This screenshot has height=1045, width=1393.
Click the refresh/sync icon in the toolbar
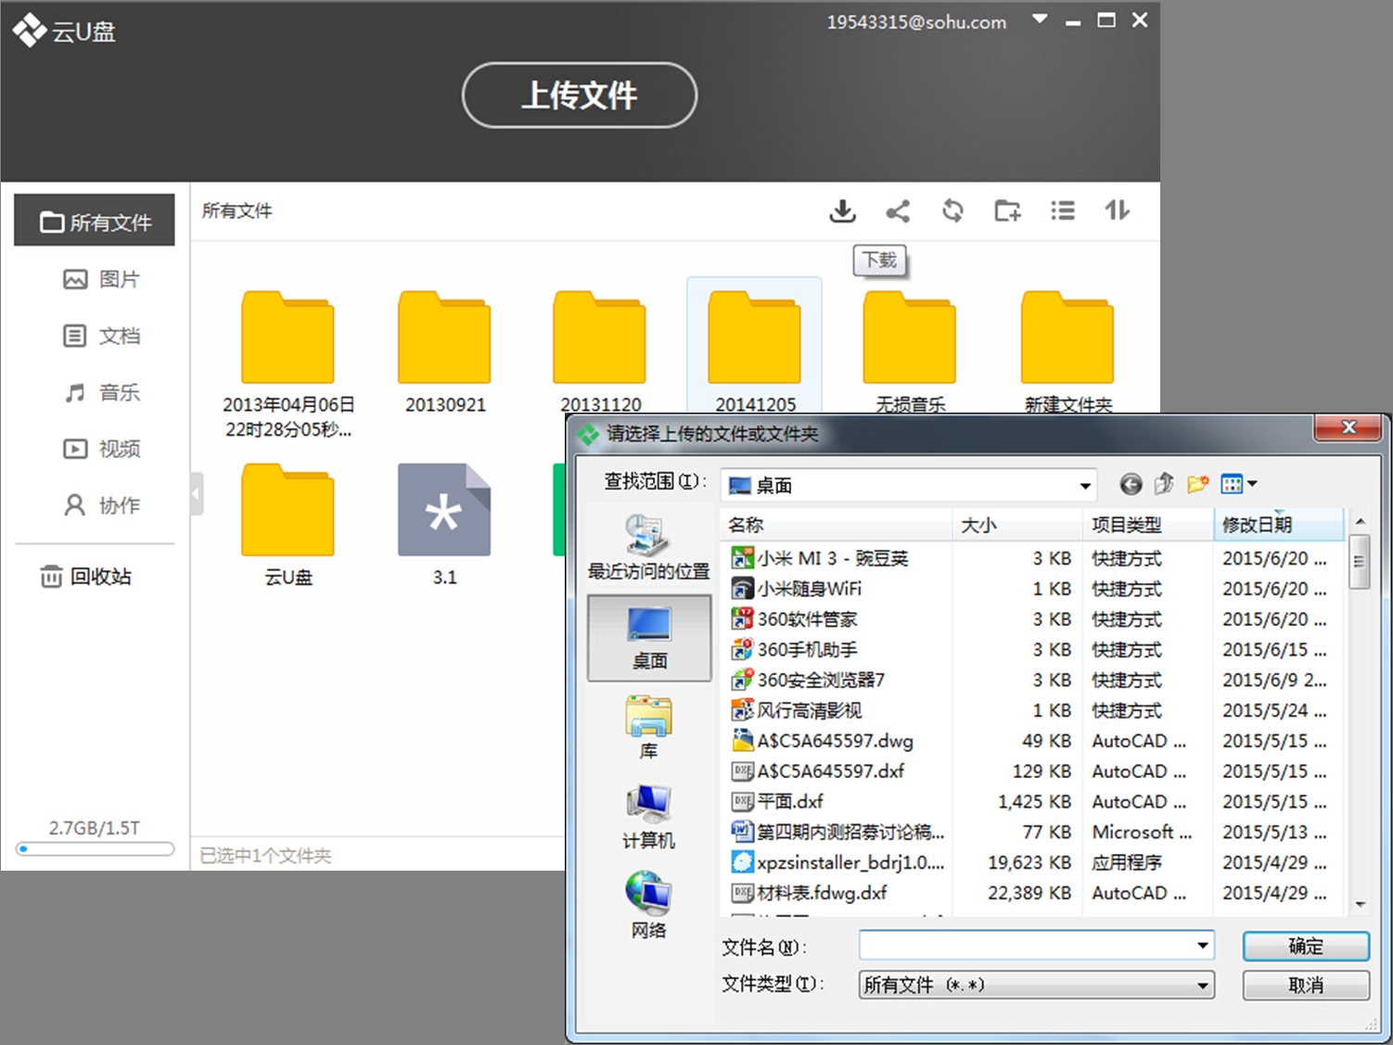click(952, 210)
